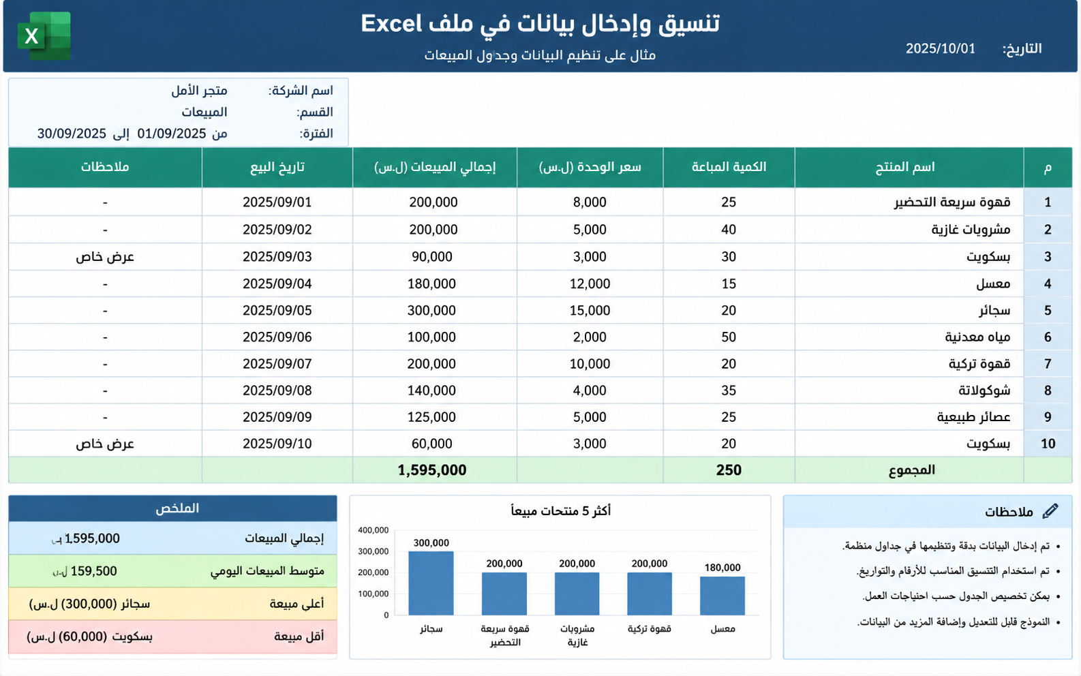Click the 400,000 label on the chart axis

click(x=373, y=530)
